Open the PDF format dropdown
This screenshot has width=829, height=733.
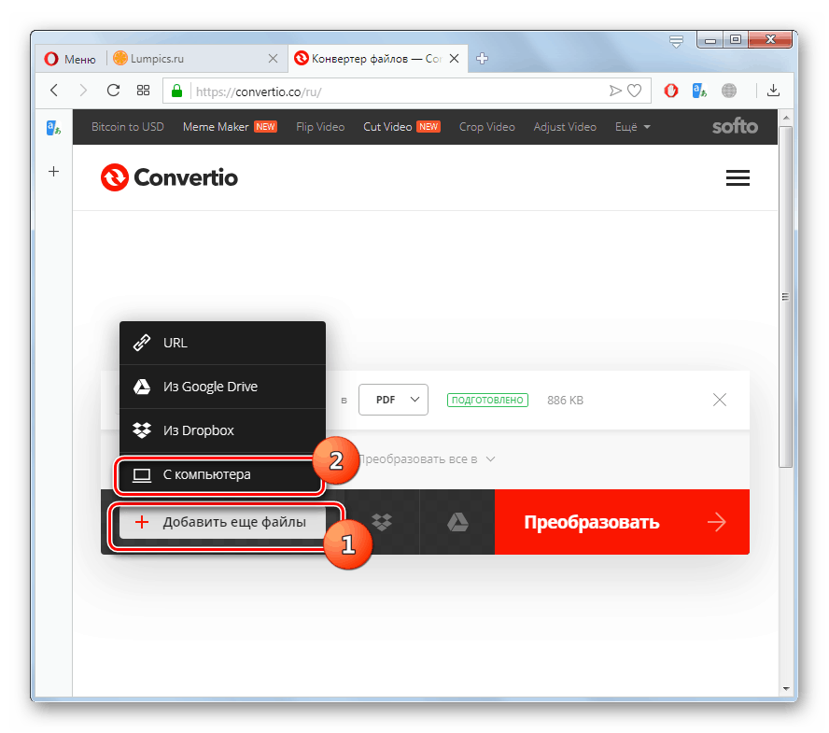pyautogui.click(x=393, y=399)
